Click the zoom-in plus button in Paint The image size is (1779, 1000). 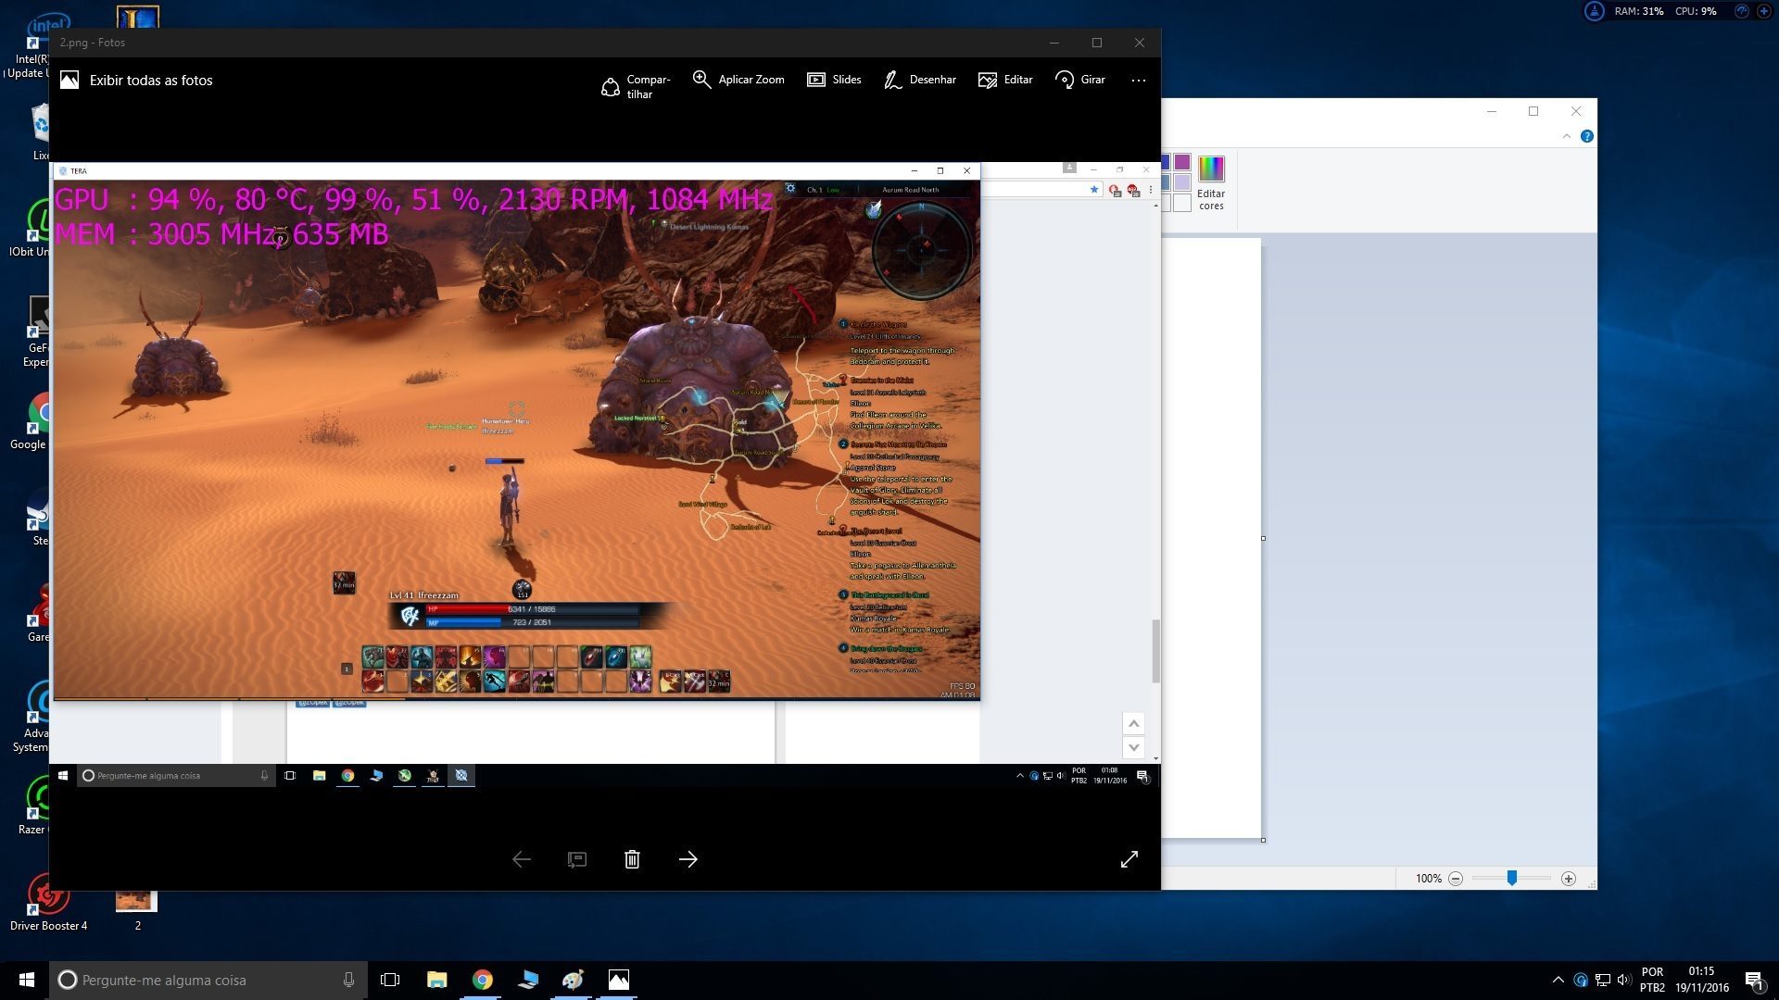tap(1569, 879)
